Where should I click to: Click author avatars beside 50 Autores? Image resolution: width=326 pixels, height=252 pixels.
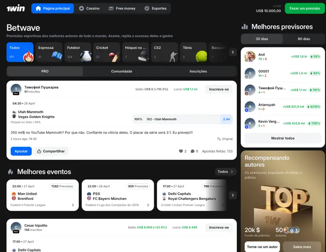coord(292,230)
